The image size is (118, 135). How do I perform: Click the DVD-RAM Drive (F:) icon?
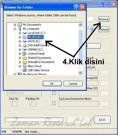click(x=25, y=45)
